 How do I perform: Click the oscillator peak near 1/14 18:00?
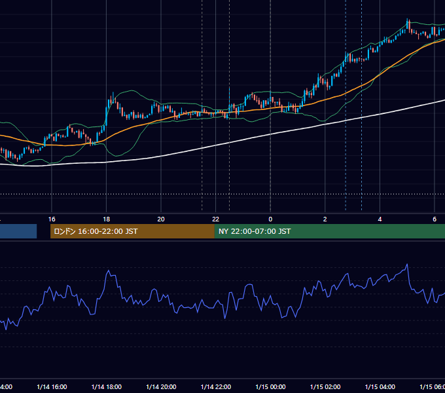(x=108, y=271)
